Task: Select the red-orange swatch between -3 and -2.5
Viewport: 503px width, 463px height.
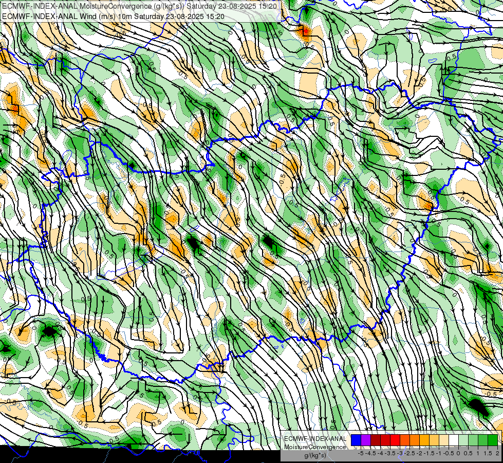Action: coord(405,440)
